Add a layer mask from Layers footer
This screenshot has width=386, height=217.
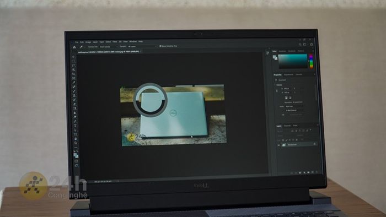coord(301,173)
